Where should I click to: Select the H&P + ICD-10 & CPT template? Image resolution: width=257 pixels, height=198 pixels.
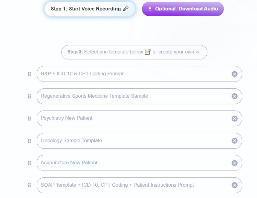[x=131, y=74]
